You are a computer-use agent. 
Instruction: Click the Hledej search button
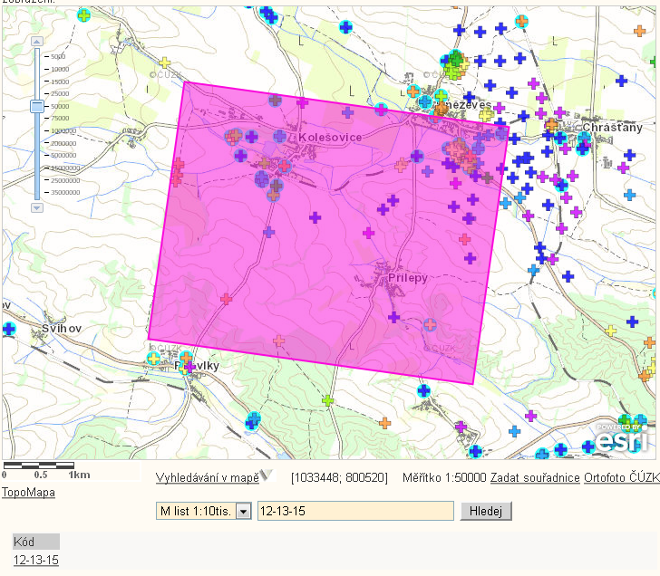tap(486, 512)
